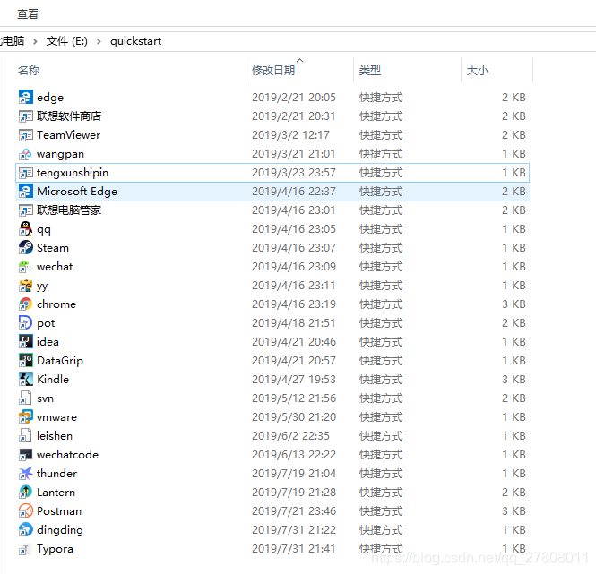Image resolution: width=596 pixels, height=574 pixels.
Task: Click the date 2019/5/30 21:20
Action: pos(294,416)
